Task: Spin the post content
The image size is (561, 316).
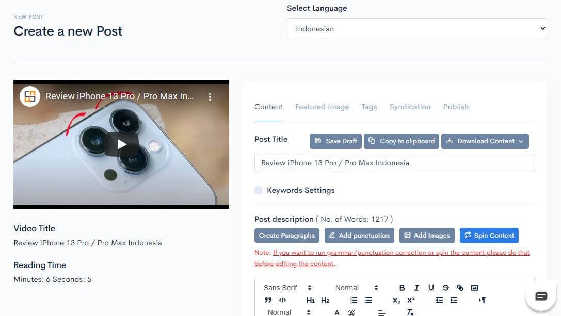Action: pos(489,236)
